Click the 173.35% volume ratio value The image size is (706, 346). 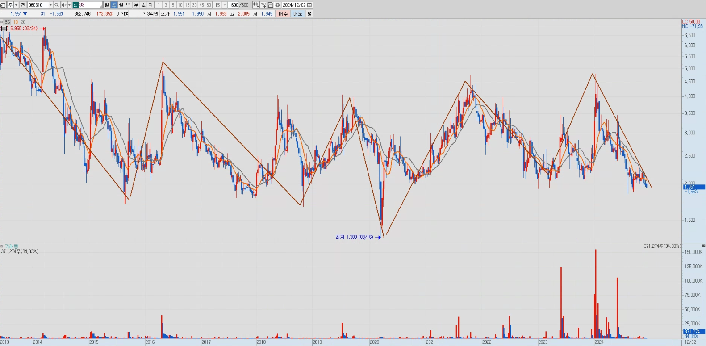tap(104, 14)
